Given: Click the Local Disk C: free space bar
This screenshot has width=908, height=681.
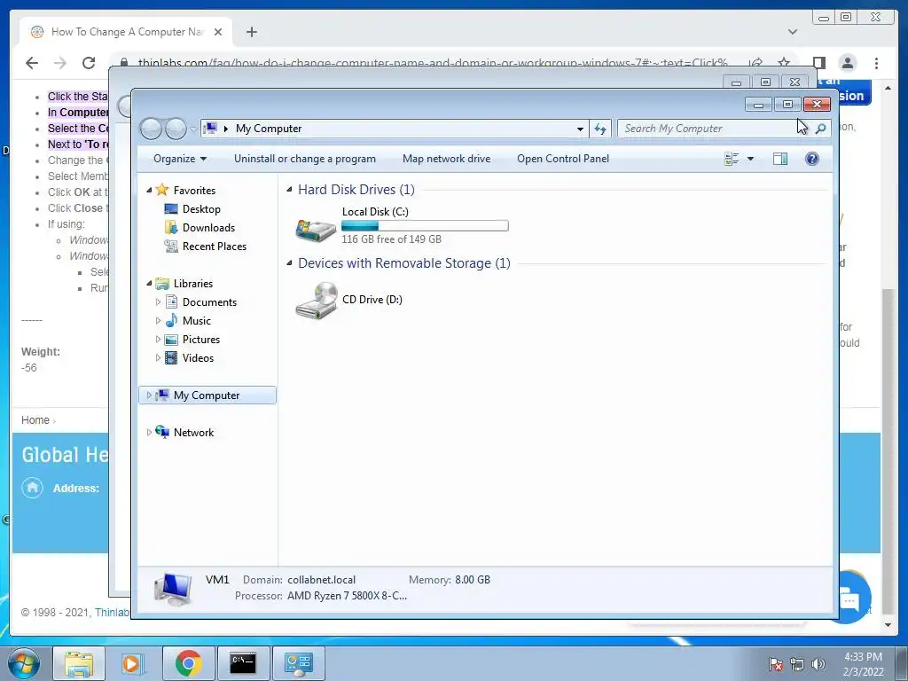Looking at the screenshot, I should (x=425, y=226).
